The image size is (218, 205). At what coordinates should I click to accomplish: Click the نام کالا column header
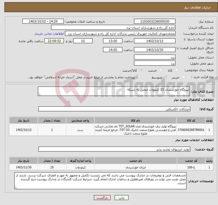[136, 120]
